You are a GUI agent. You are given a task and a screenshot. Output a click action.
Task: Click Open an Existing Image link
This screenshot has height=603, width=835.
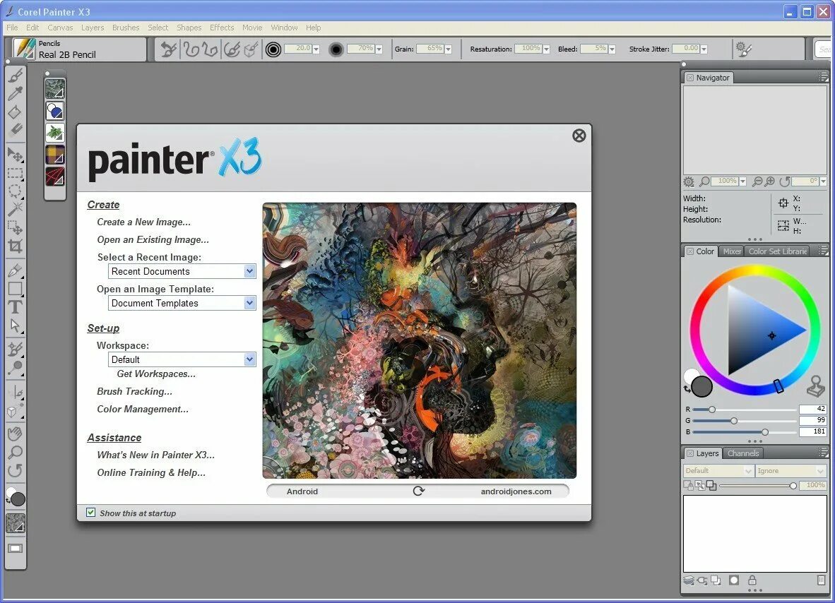click(153, 239)
